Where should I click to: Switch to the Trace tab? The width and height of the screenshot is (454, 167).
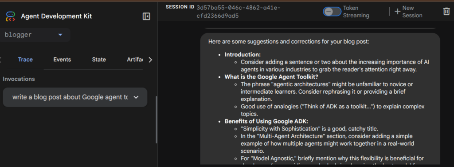point(25,60)
